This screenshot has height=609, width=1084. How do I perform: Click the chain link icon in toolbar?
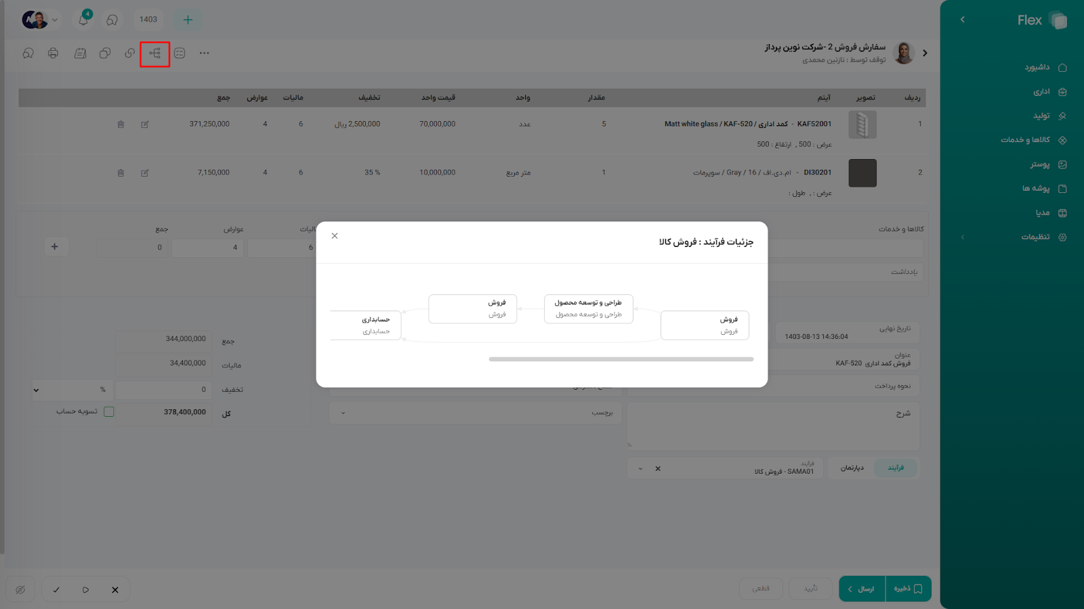pyautogui.click(x=129, y=53)
